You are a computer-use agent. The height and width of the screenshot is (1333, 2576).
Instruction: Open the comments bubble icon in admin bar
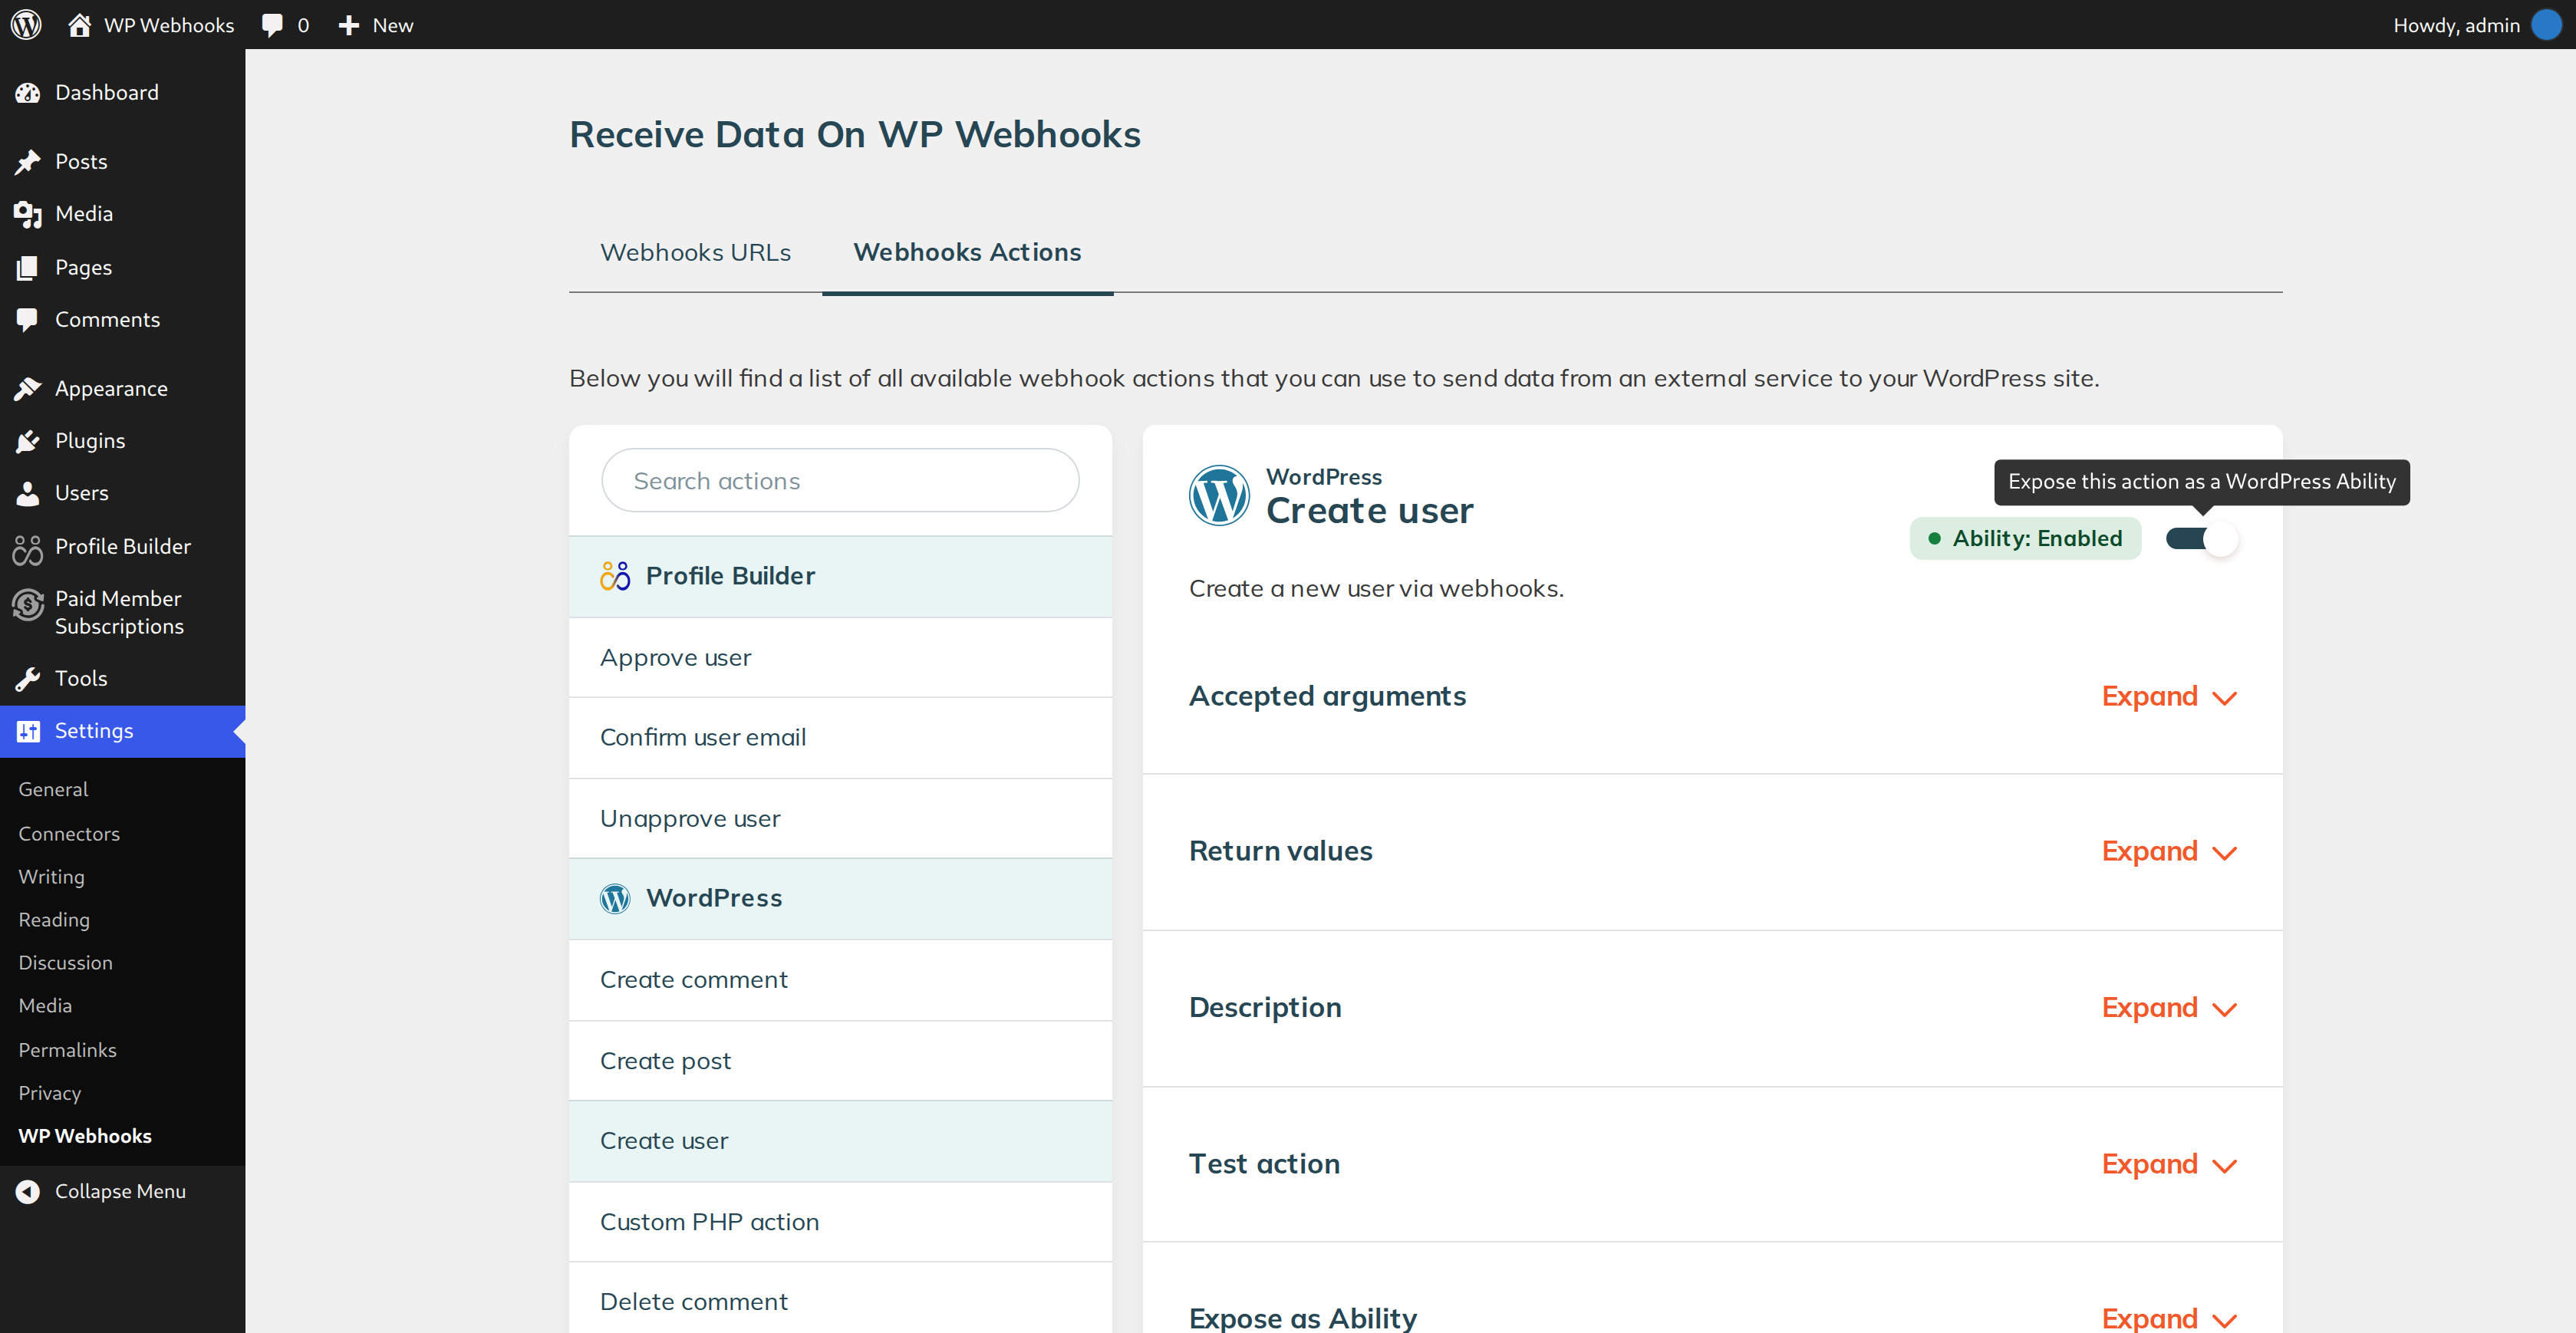[x=272, y=25]
